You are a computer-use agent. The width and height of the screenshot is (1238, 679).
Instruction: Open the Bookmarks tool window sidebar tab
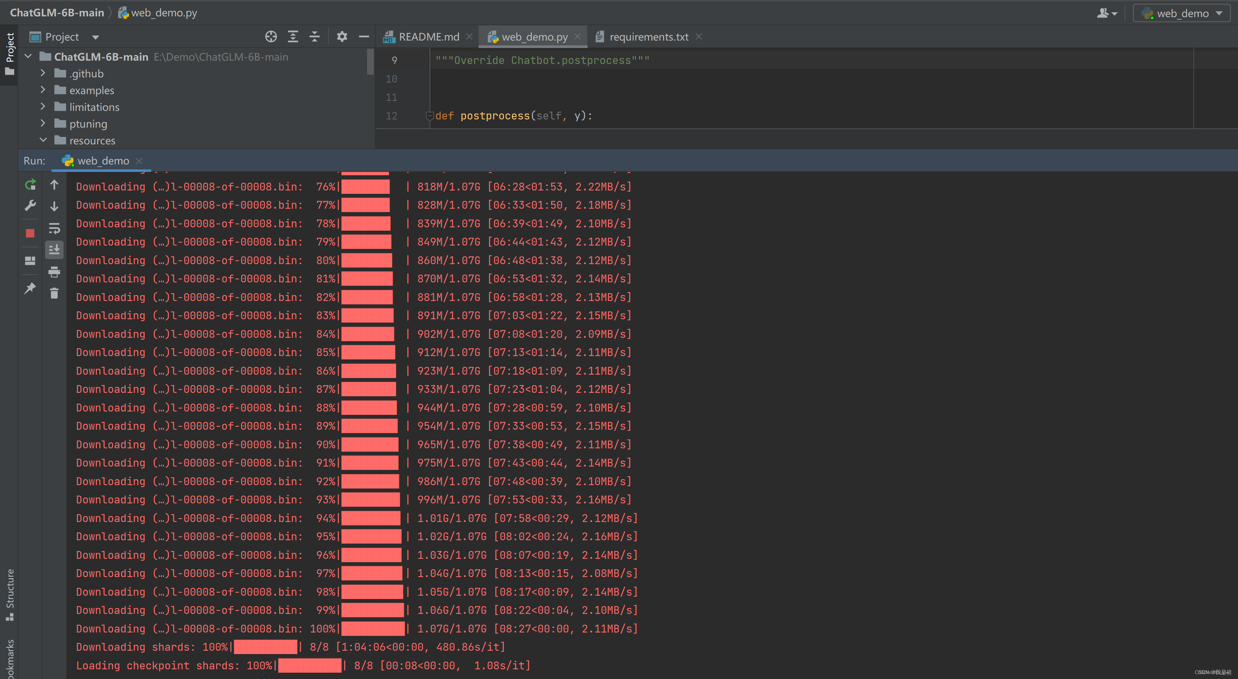pyautogui.click(x=9, y=659)
